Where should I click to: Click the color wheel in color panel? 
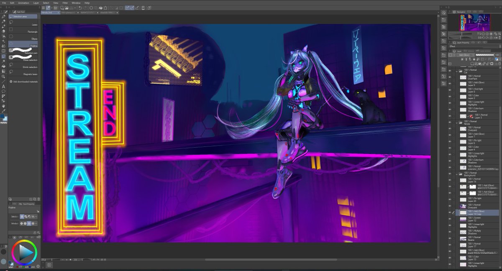[24, 252]
